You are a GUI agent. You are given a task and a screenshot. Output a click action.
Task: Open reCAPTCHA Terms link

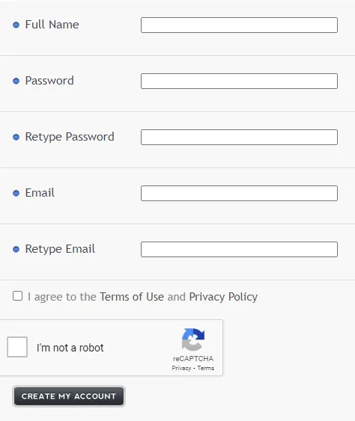[x=206, y=368]
